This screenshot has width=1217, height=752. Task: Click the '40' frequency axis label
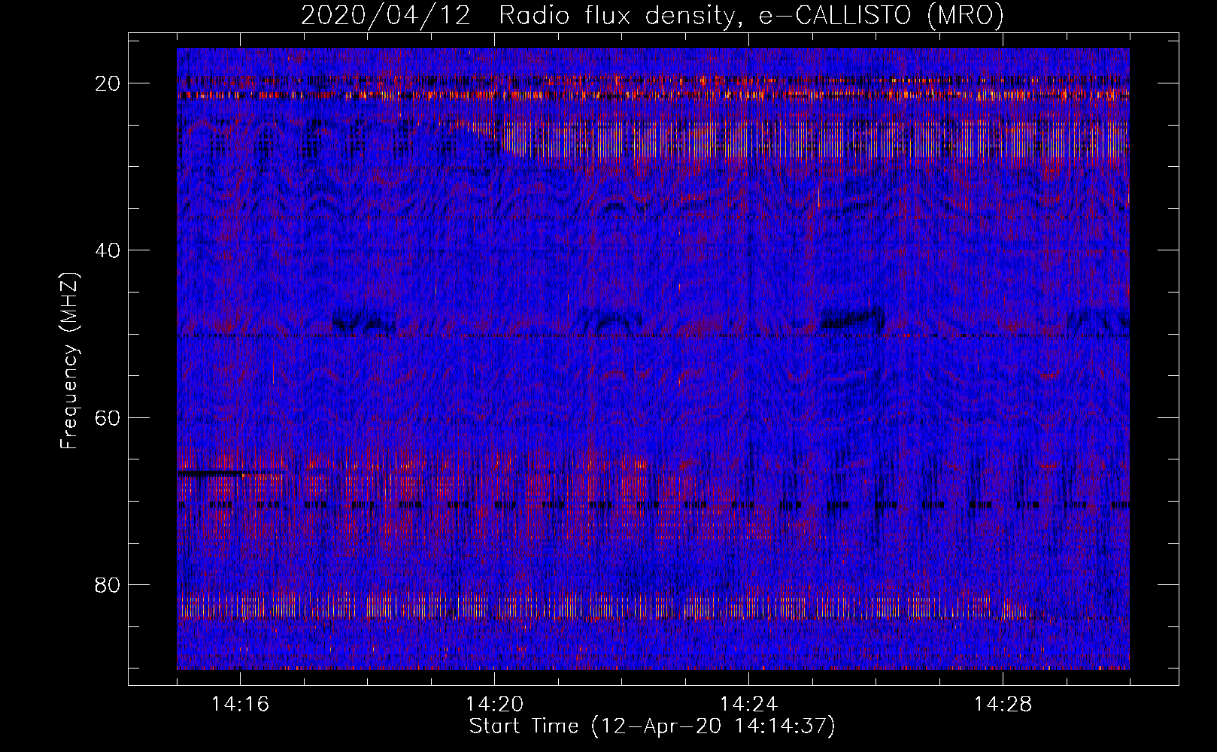(x=108, y=250)
